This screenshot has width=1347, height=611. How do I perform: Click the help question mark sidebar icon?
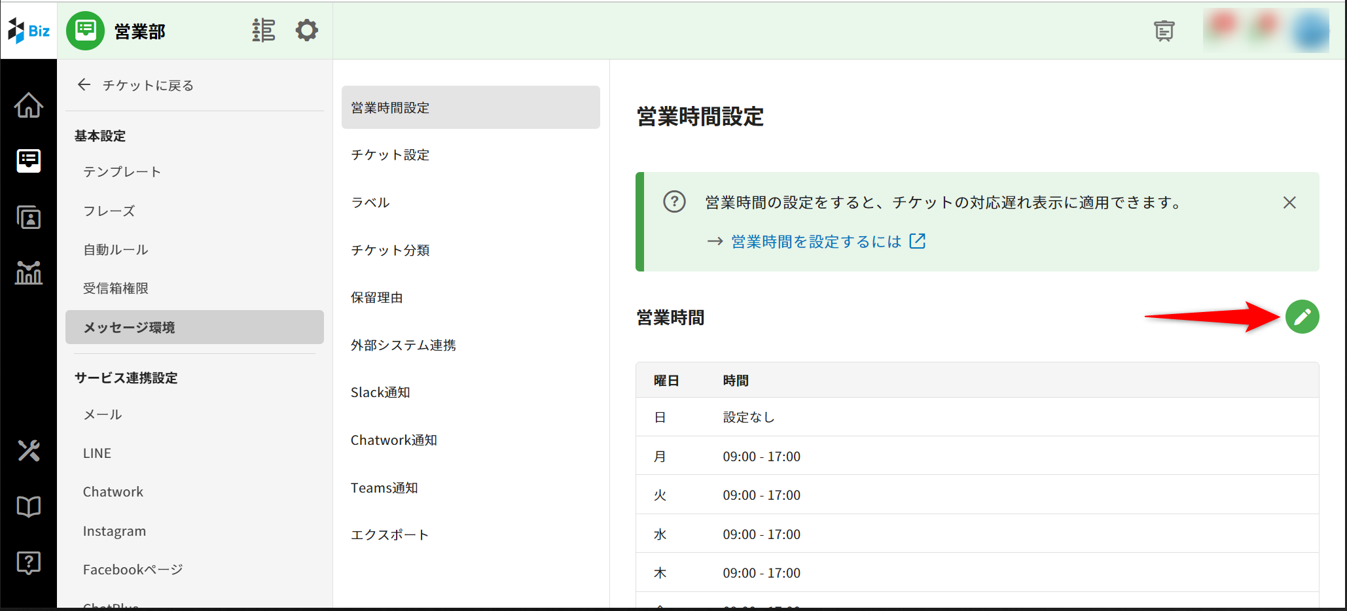pos(29,563)
